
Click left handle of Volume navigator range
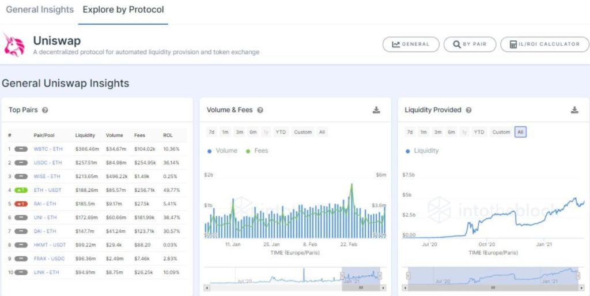[342, 276]
